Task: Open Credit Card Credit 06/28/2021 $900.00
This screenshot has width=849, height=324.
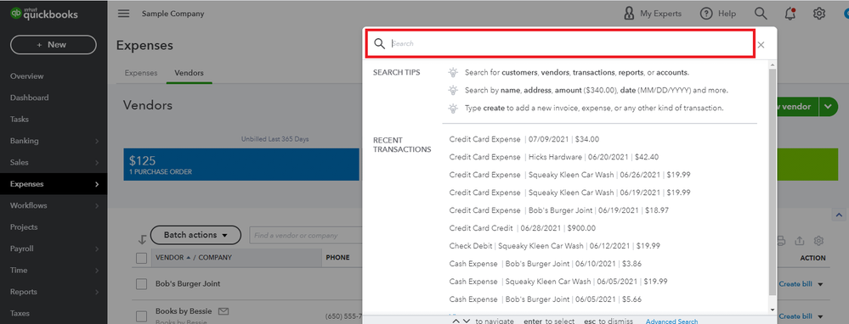Action: tap(523, 228)
